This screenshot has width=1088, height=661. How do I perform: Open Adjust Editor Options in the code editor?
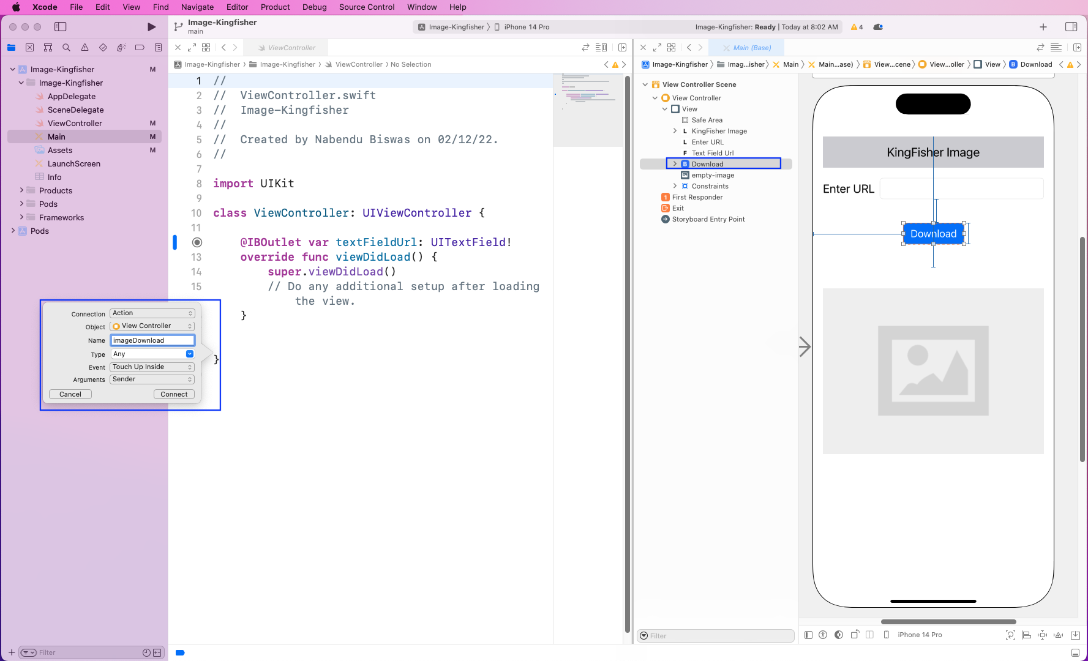(601, 48)
